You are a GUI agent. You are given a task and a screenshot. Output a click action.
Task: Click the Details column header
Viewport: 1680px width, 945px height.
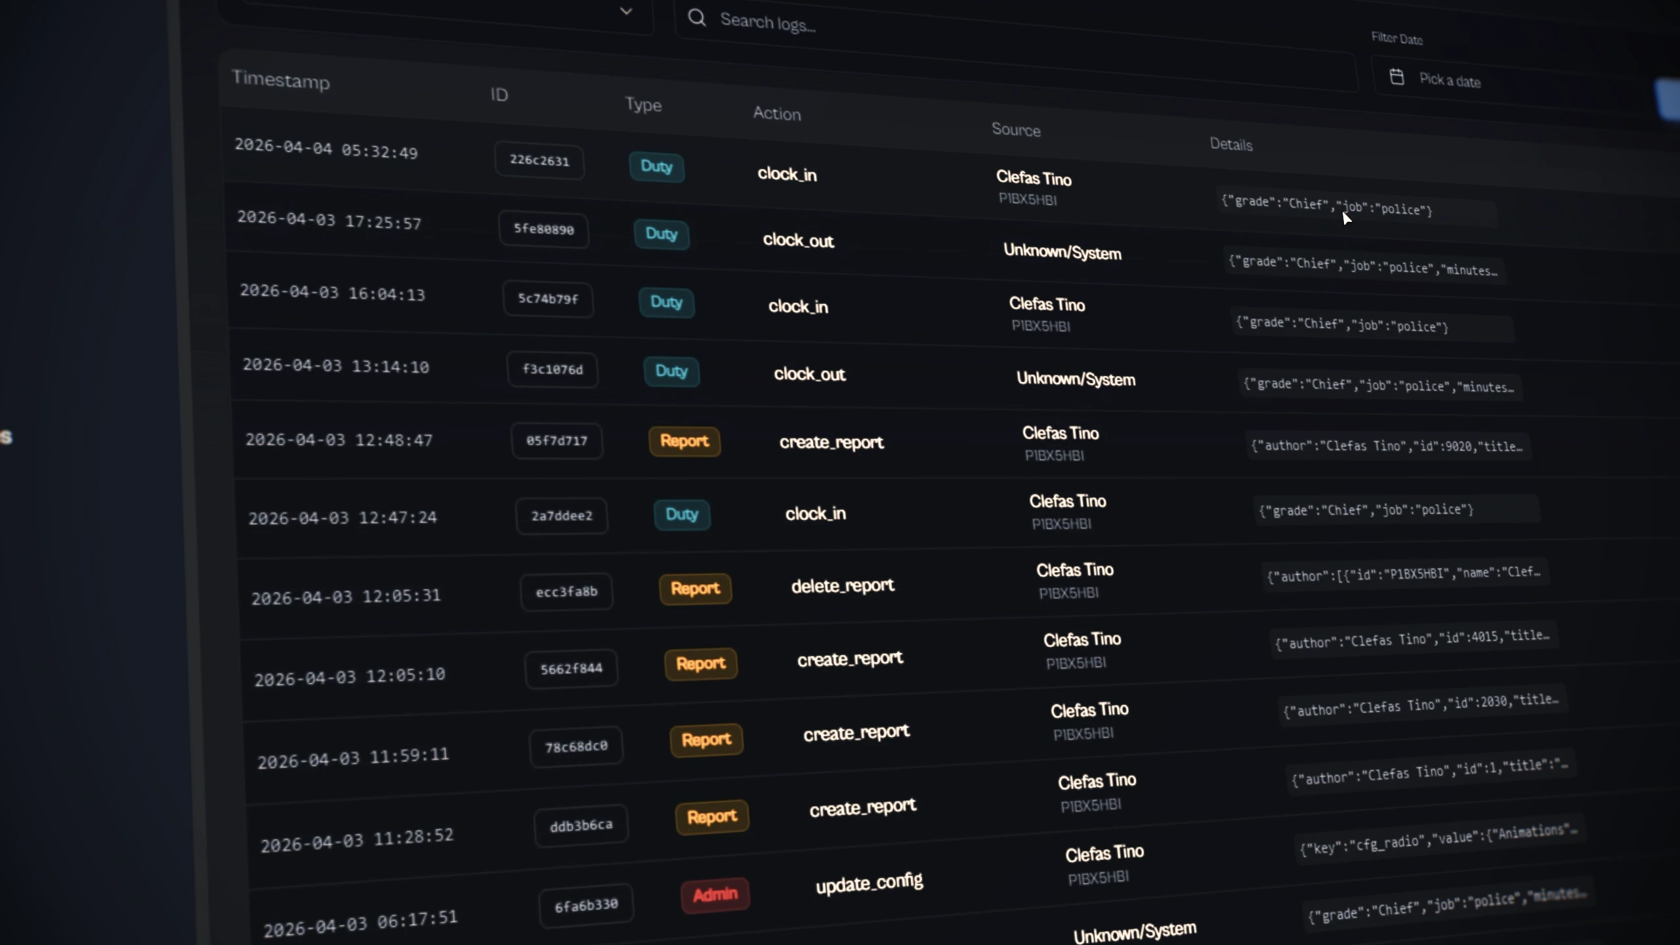pyautogui.click(x=1231, y=144)
